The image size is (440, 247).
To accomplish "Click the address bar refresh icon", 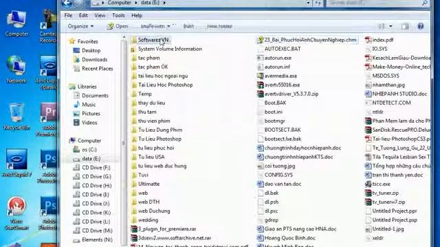I will pyautogui.click(x=318, y=3).
